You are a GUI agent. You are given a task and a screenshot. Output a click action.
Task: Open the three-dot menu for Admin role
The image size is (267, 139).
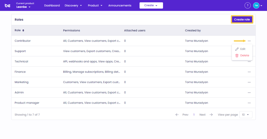click(x=249, y=92)
